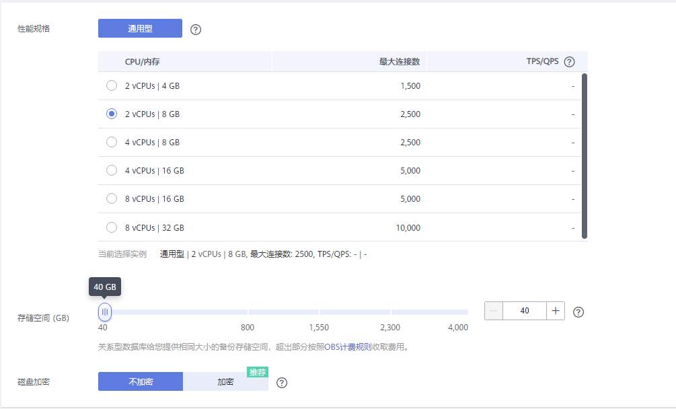Click the storage slider handle
The height and width of the screenshot is (409, 676).
[105, 311]
